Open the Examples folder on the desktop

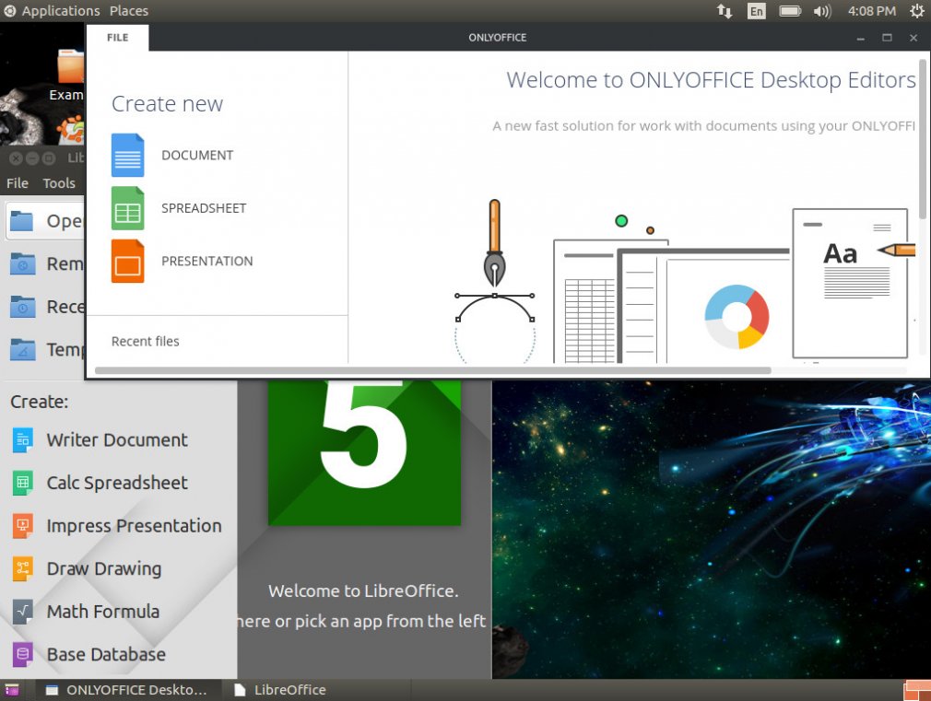(70, 75)
